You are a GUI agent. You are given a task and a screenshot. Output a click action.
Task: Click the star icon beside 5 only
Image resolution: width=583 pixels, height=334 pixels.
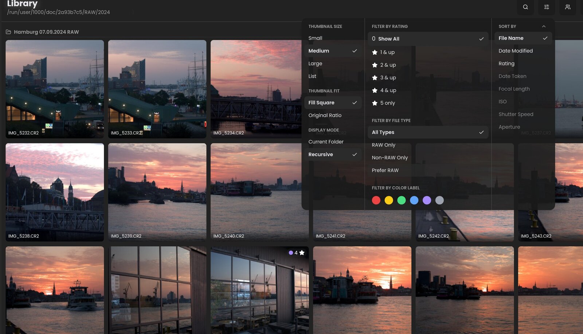375,103
